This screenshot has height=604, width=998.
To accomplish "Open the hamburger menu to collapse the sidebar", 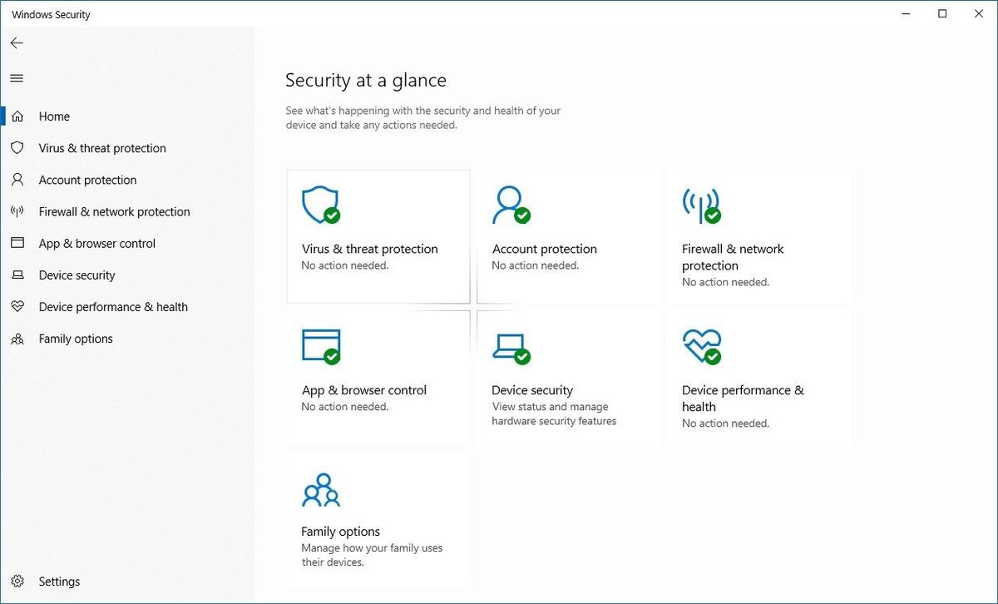I will (x=17, y=77).
